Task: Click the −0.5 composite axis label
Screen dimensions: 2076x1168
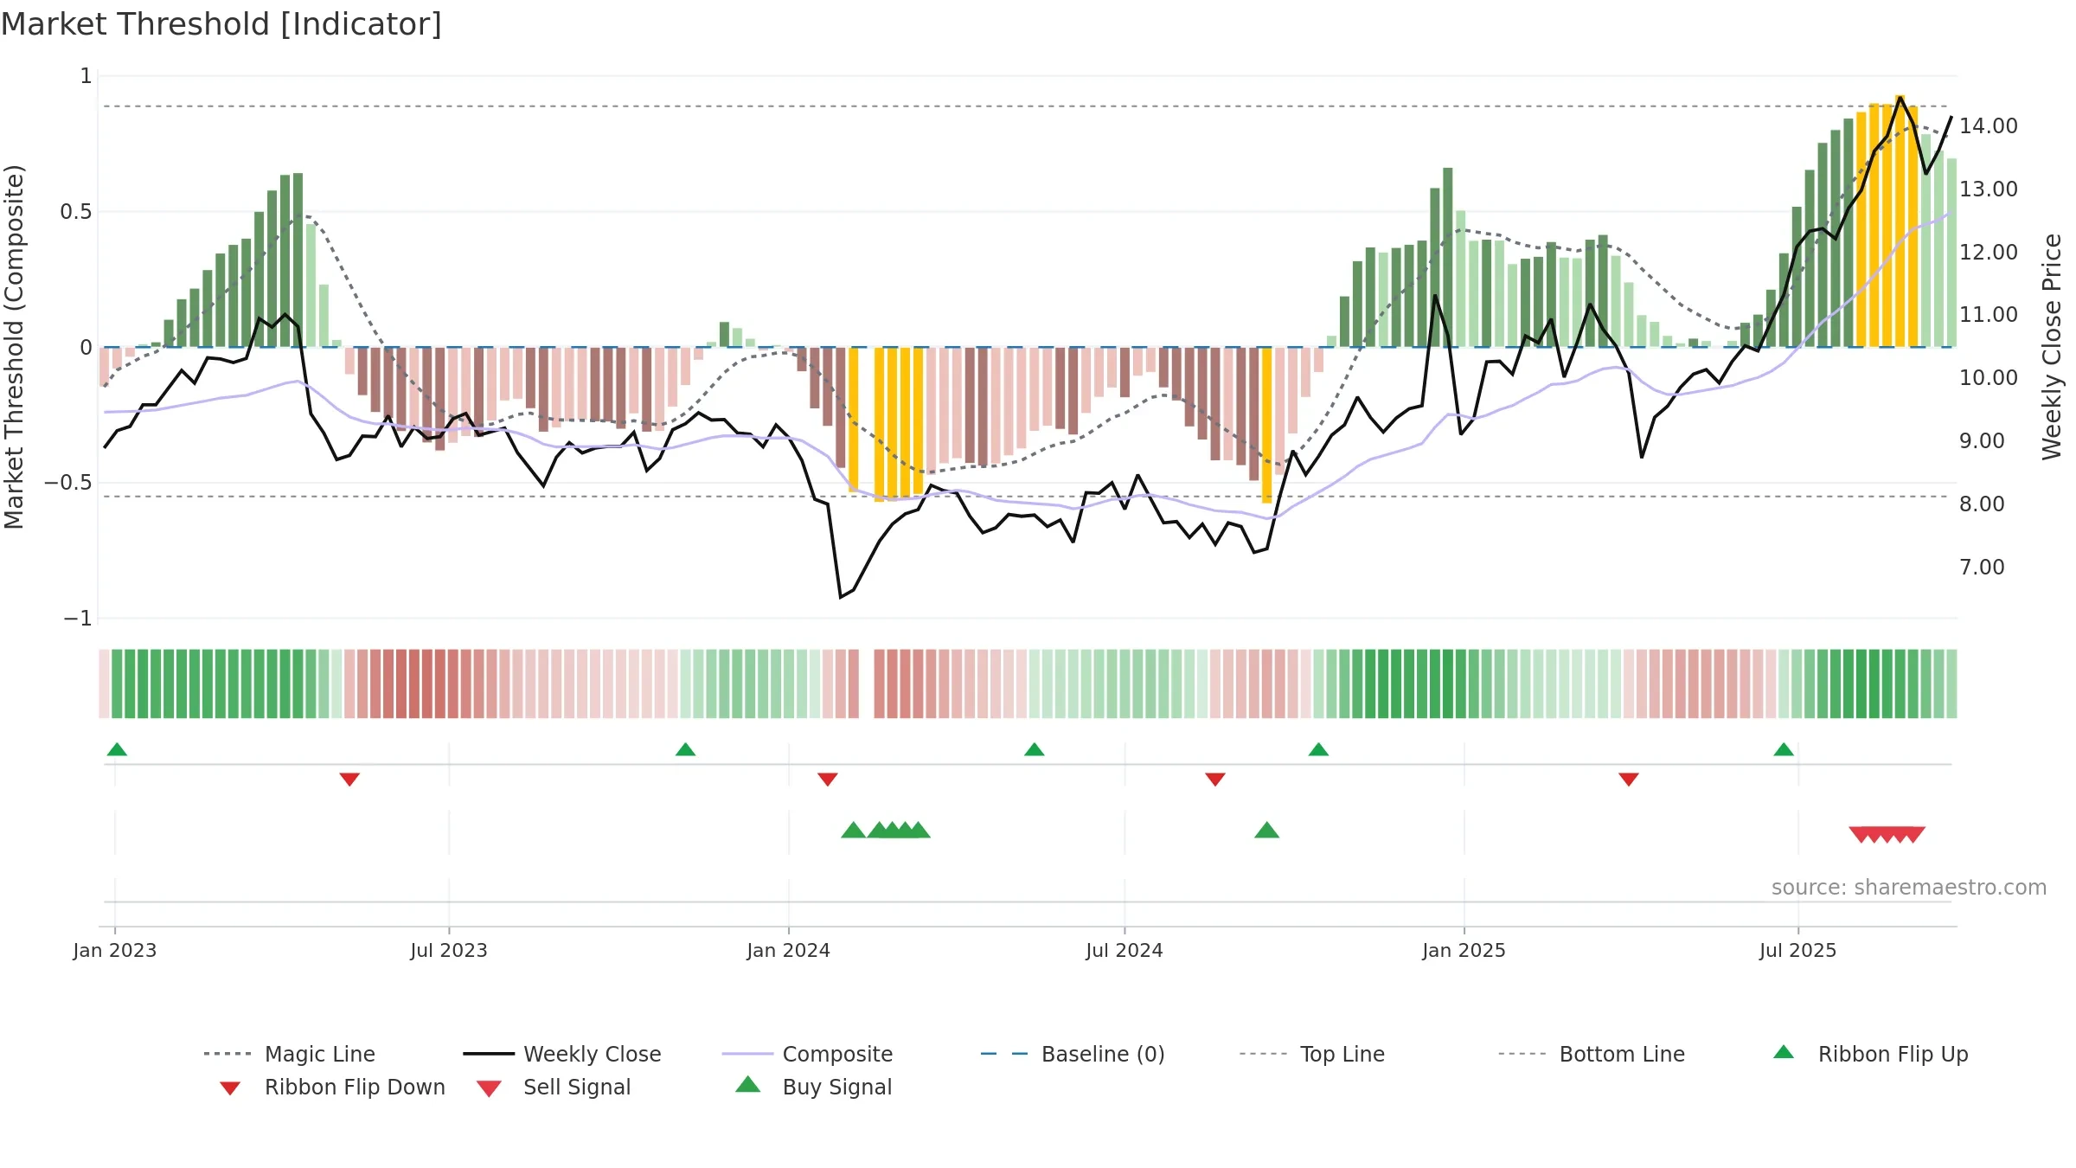Action: pyautogui.click(x=68, y=483)
